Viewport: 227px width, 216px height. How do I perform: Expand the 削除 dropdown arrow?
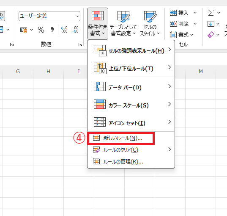[x=195, y=24]
